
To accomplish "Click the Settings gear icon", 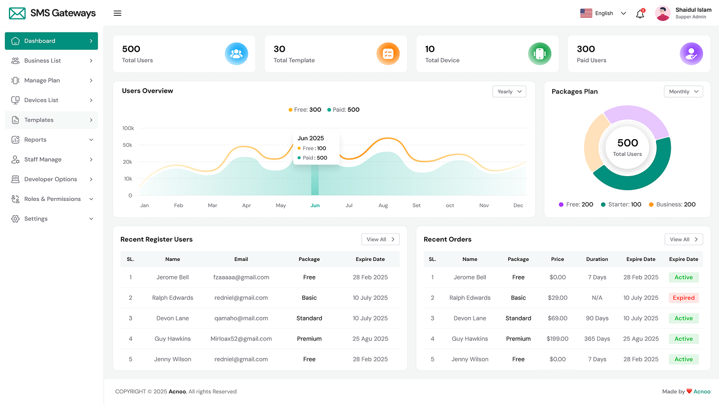I will (x=15, y=219).
